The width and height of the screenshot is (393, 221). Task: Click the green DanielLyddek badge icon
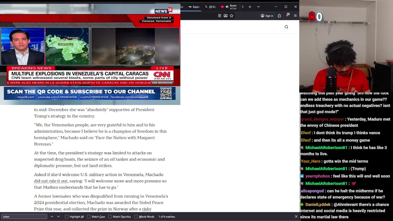pos(302,204)
